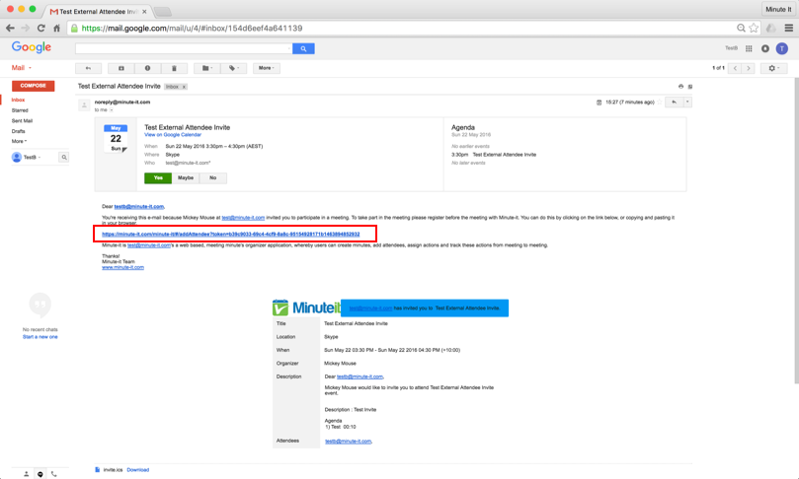Select the Test External Attendee browser tab
This screenshot has height=479, width=799.
click(97, 11)
